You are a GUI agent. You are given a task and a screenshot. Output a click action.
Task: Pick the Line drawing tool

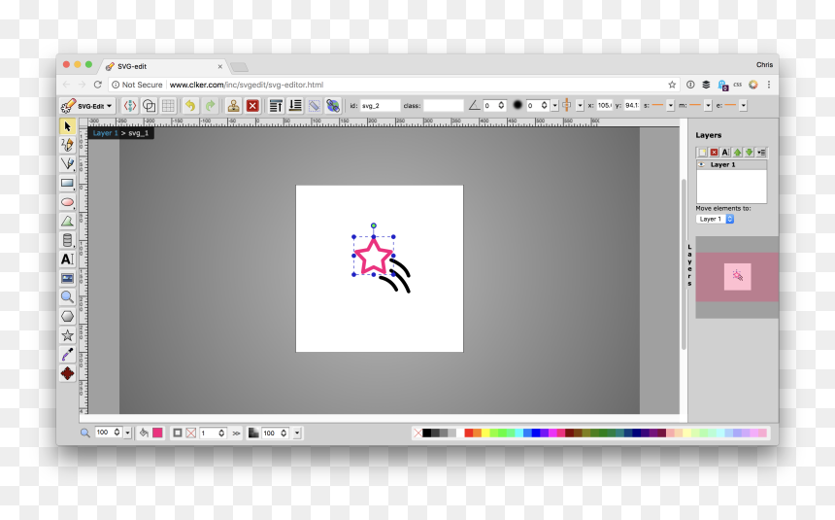pos(67,163)
